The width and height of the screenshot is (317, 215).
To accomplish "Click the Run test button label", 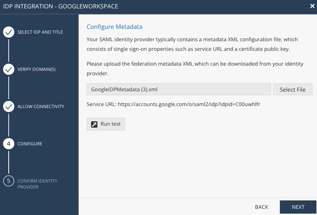I will coord(111,124).
